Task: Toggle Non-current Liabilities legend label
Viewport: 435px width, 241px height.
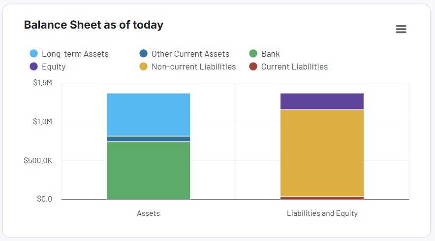Action: click(x=194, y=67)
